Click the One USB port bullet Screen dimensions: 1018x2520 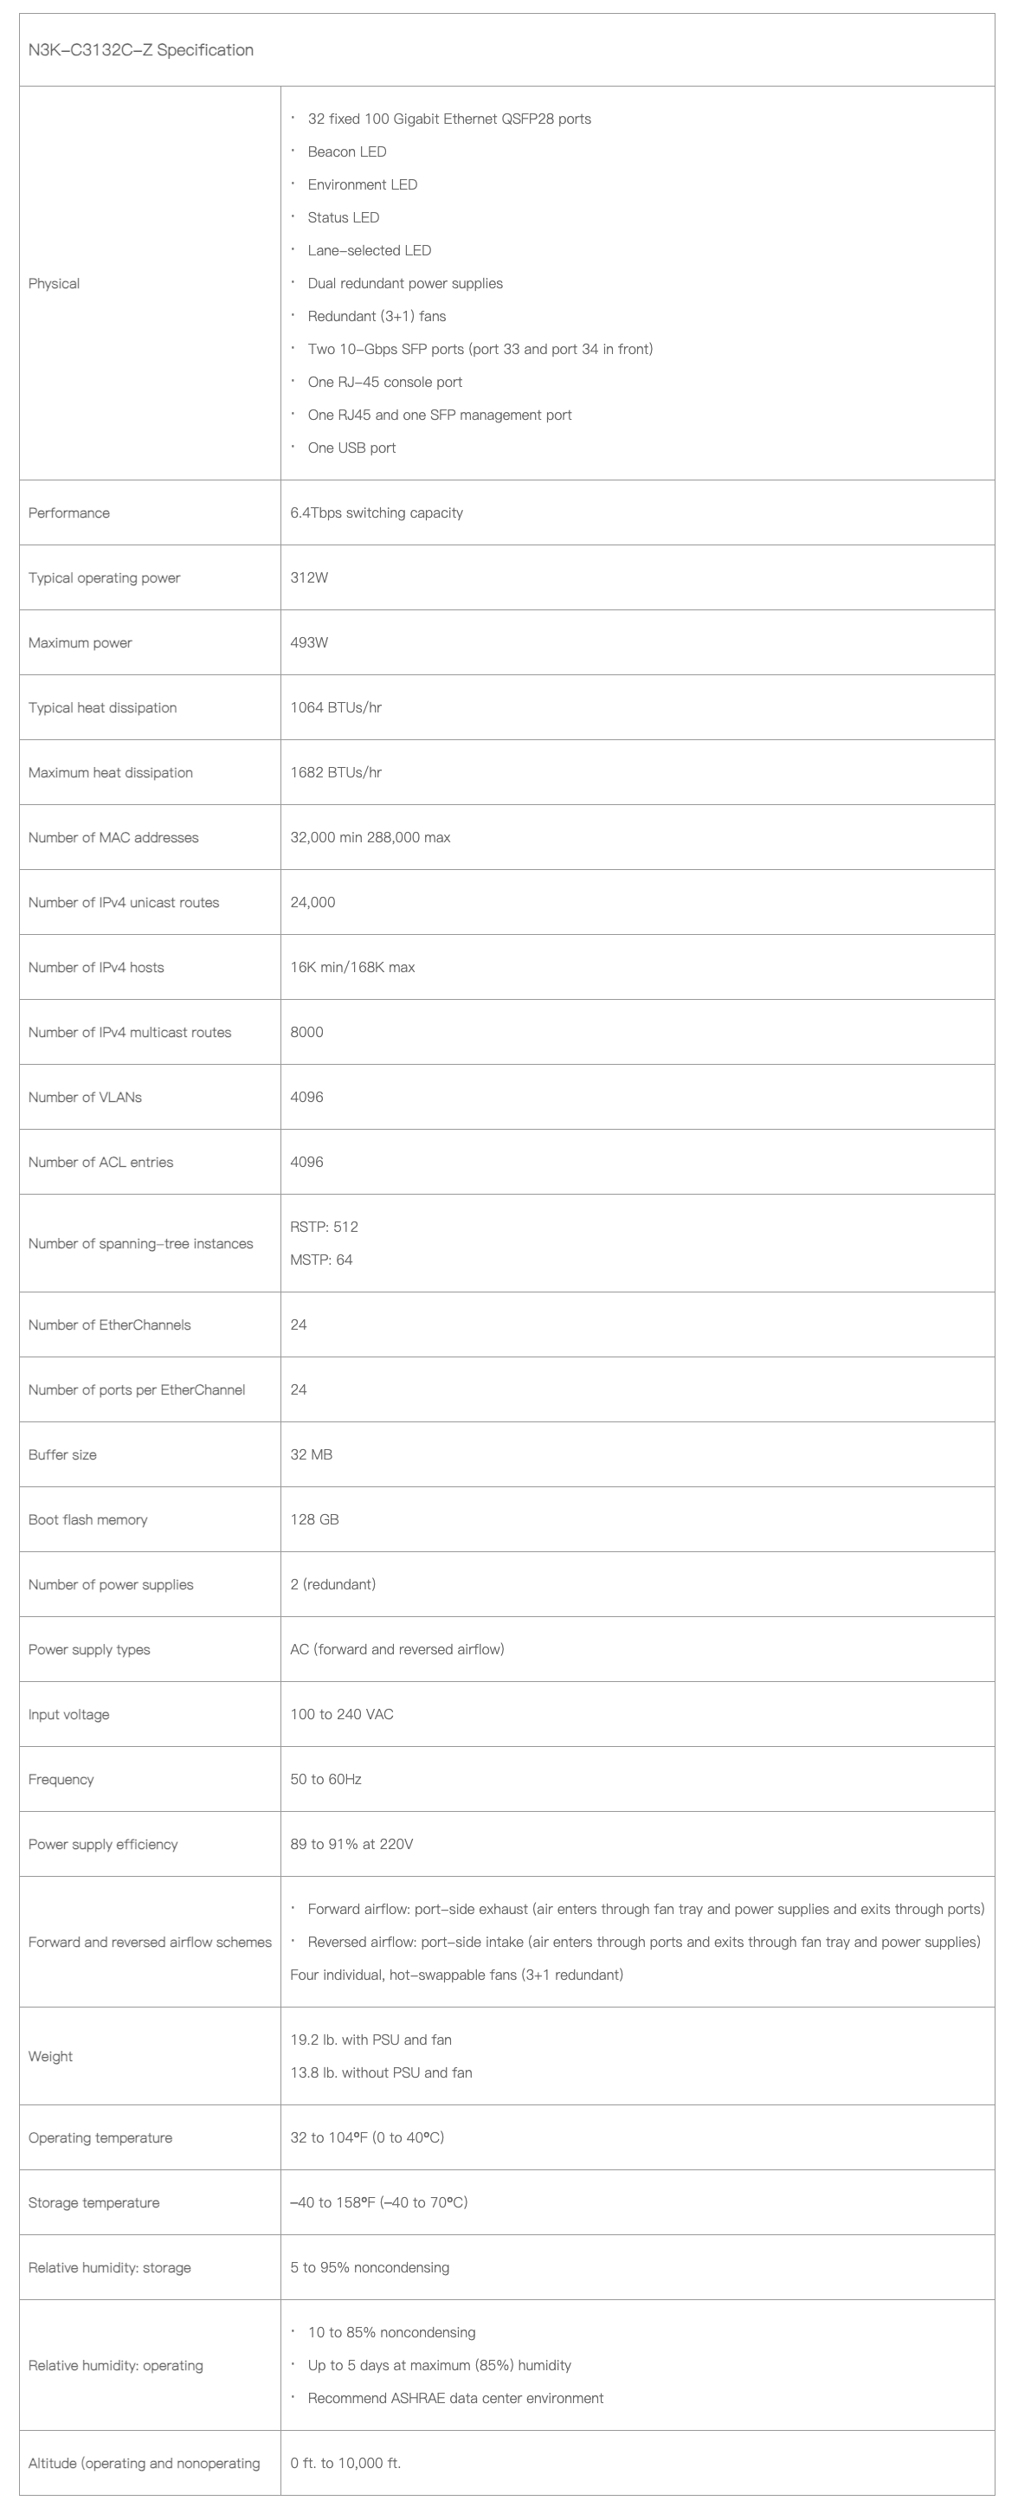351,448
